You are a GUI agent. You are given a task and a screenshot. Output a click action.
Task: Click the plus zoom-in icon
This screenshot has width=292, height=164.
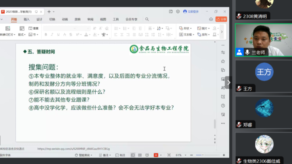point(224,155)
